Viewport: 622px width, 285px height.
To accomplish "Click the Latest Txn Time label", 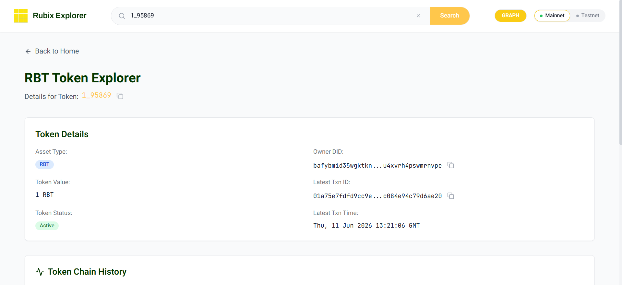I will [x=336, y=213].
